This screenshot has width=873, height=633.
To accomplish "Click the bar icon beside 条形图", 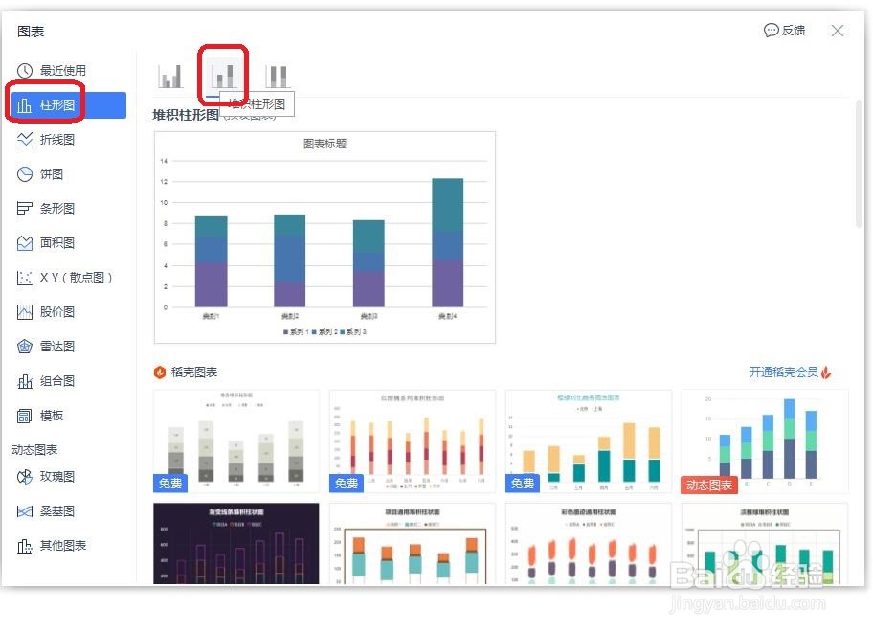I will 25,209.
